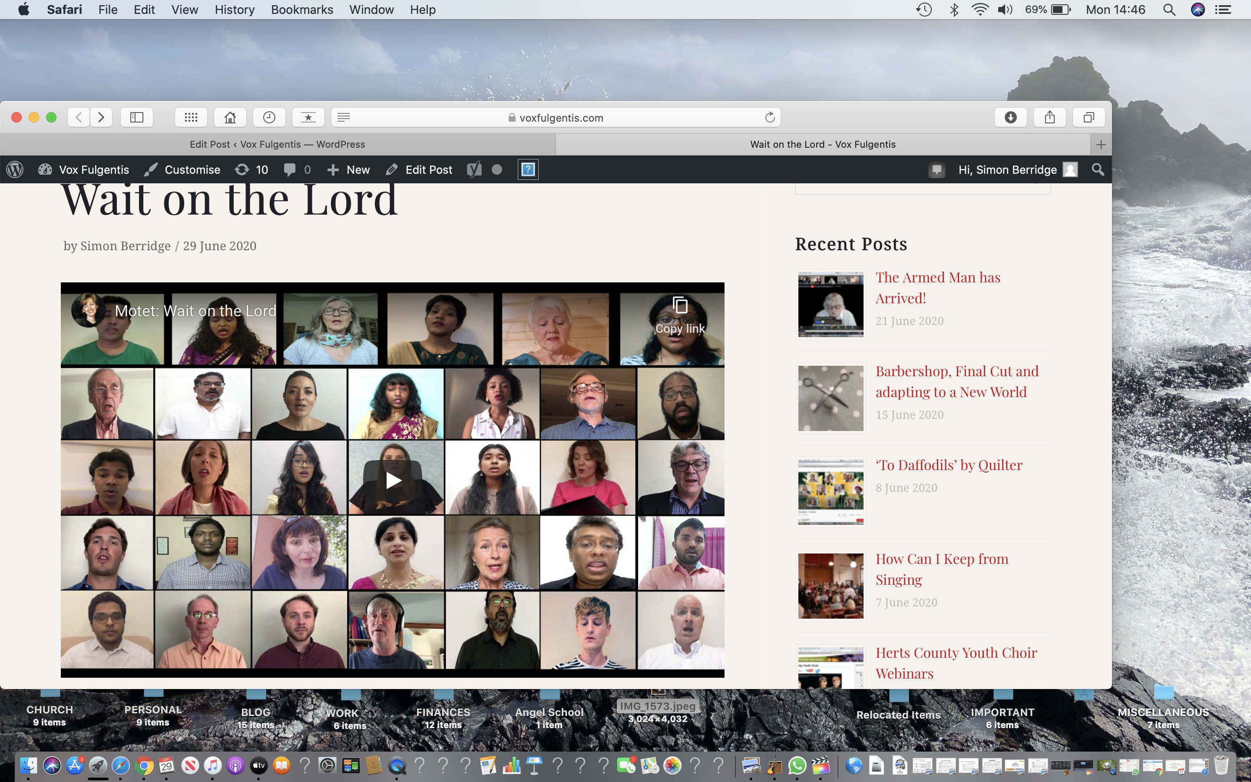Open the Safari Edit menu
The height and width of the screenshot is (782, 1251).
coord(143,10)
